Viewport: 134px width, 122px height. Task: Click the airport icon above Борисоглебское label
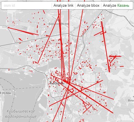pos(59,20)
